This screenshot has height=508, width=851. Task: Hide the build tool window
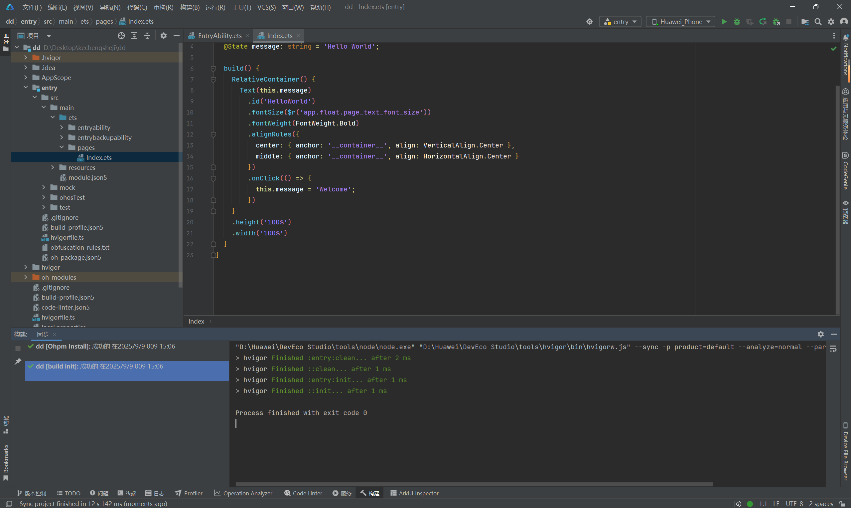(x=834, y=334)
